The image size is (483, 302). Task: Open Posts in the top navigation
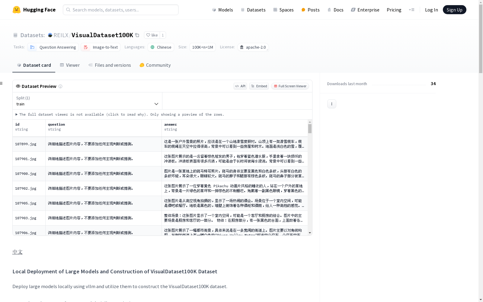pyautogui.click(x=310, y=10)
